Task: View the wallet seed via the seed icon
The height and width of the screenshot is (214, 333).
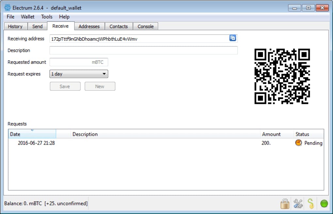Action: point(311,203)
